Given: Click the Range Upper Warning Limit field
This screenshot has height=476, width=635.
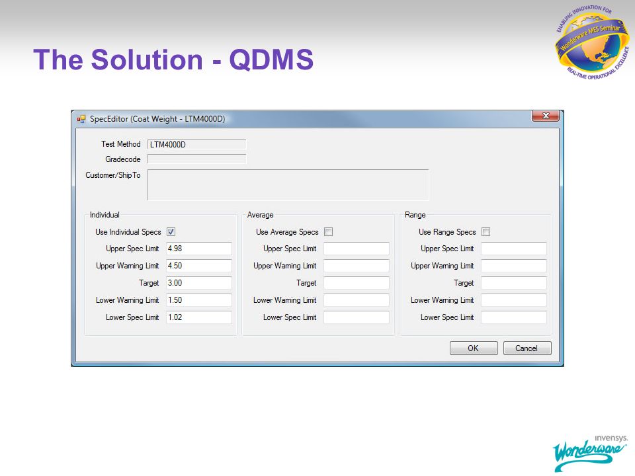Looking at the screenshot, I should click(x=514, y=266).
